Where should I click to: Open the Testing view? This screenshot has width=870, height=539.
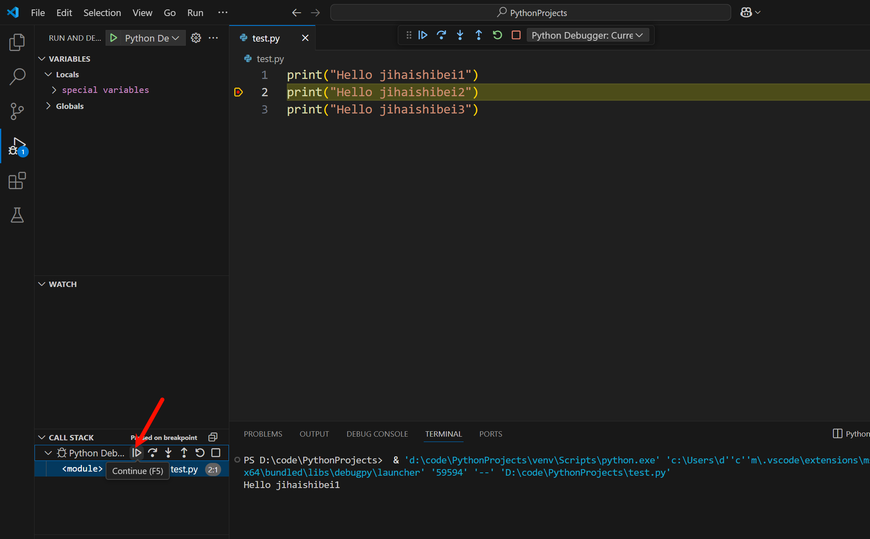[17, 215]
